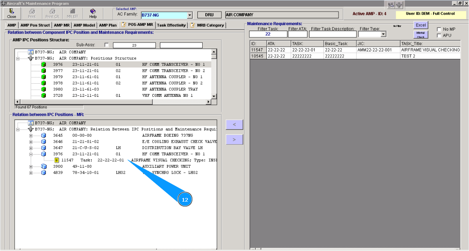Viewport: 469px width, 251px height.
Task: Open the Task Effectivity tab
Action: click(171, 25)
